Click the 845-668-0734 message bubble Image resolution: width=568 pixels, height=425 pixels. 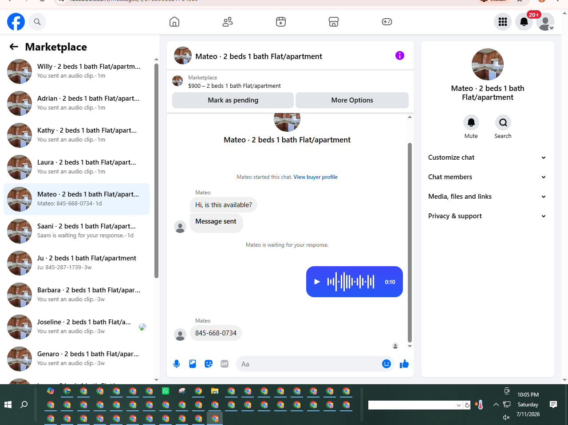coord(216,333)
